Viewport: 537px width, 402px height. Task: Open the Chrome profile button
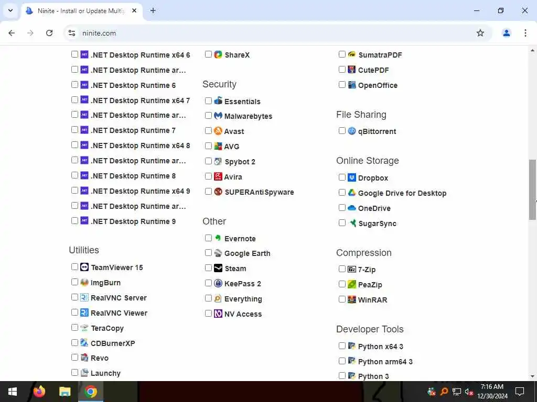click(506, 33)
